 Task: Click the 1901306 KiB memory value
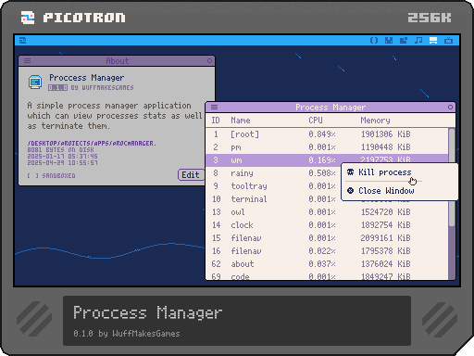pyautogui.click(x=385, y=134)
